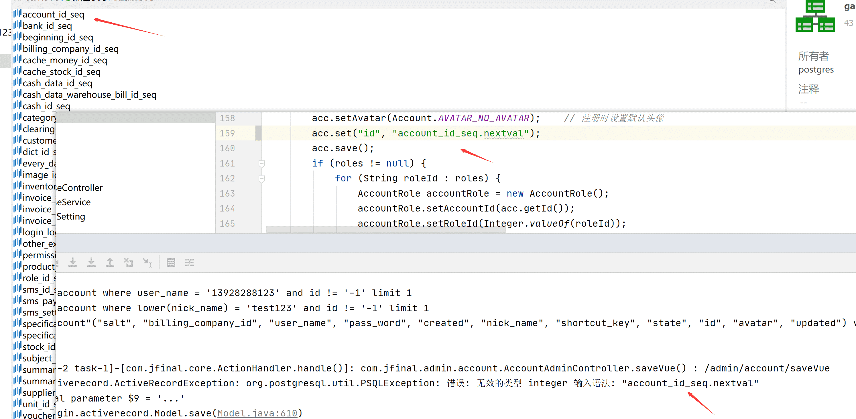Screen dimensions: 856x419
Task: Click the /admin/account/saveVue log line
Action: tap(443, 368)
